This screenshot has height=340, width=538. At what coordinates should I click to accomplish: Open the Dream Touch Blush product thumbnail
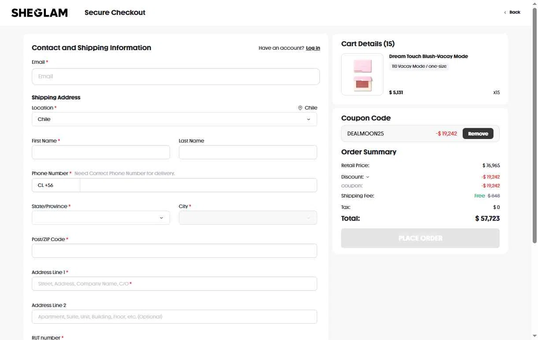coord(362,74)
